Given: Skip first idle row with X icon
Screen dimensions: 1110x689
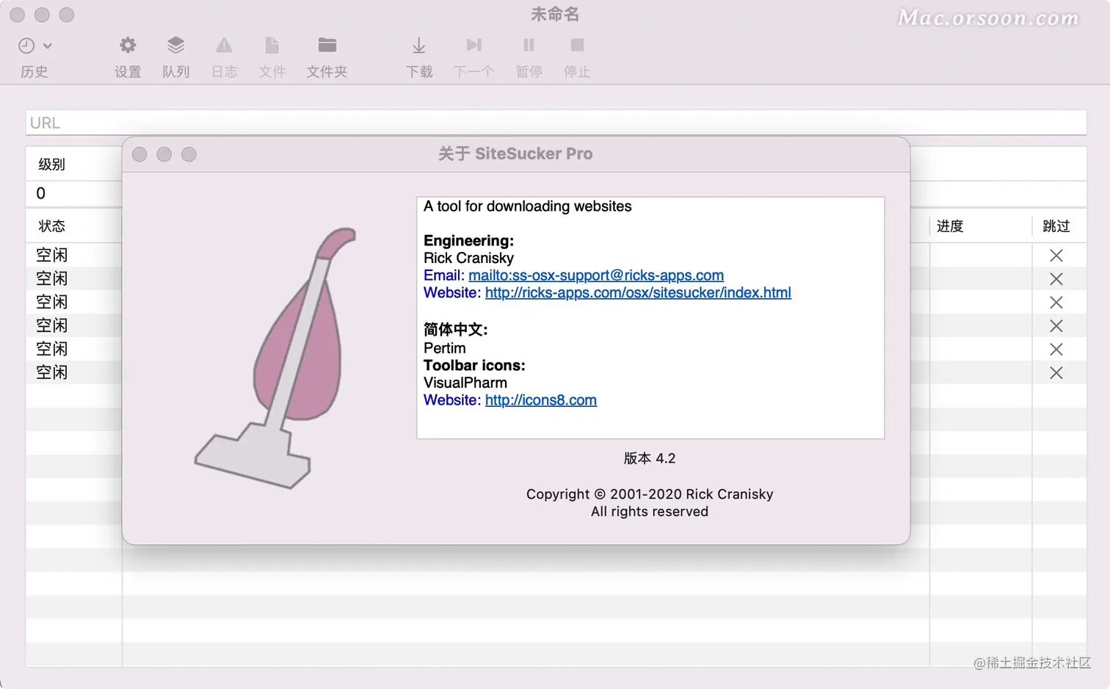Looking at the screenshot, I should (1056, 256).
